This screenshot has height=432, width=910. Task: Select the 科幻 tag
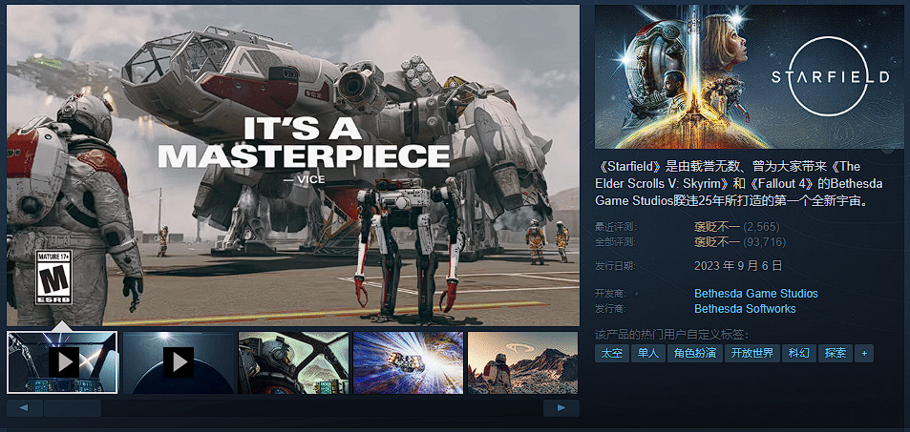(798, 353)
